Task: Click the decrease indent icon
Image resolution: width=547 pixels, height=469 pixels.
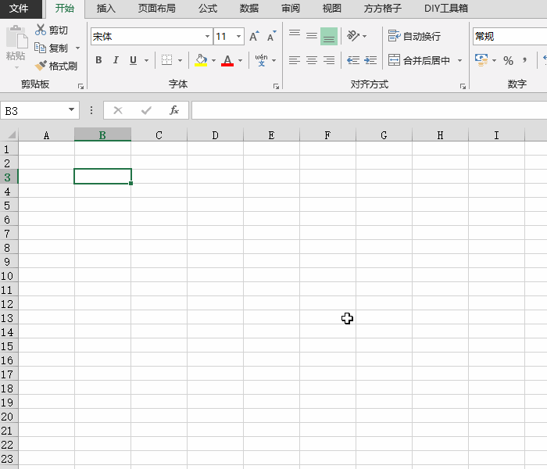Action: (353, 60)
